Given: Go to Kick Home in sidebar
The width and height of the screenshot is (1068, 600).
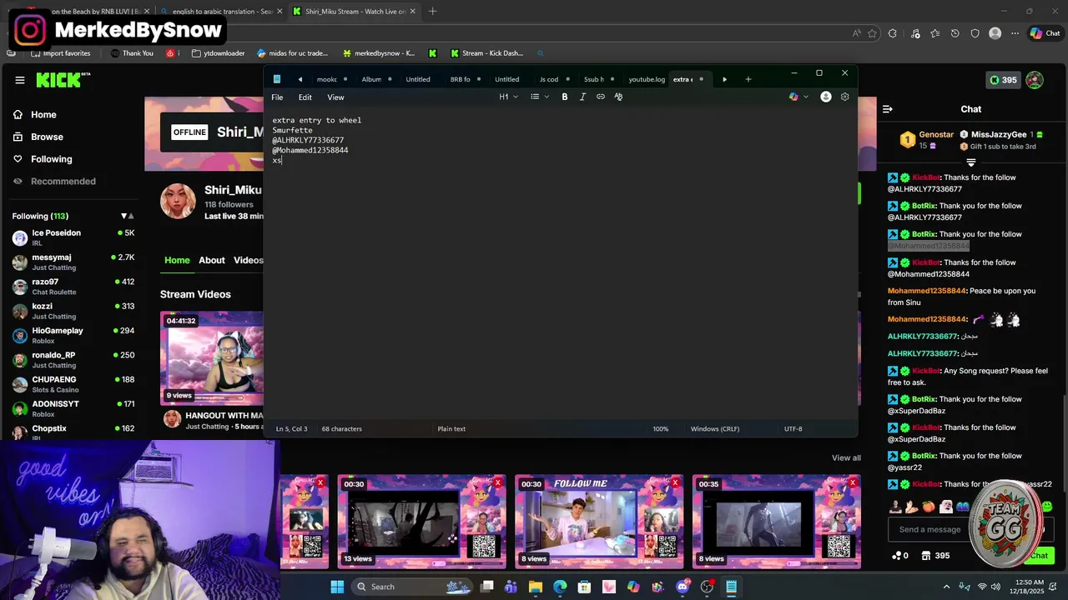Looking at the screenshot, I should [x=43, y=115].
